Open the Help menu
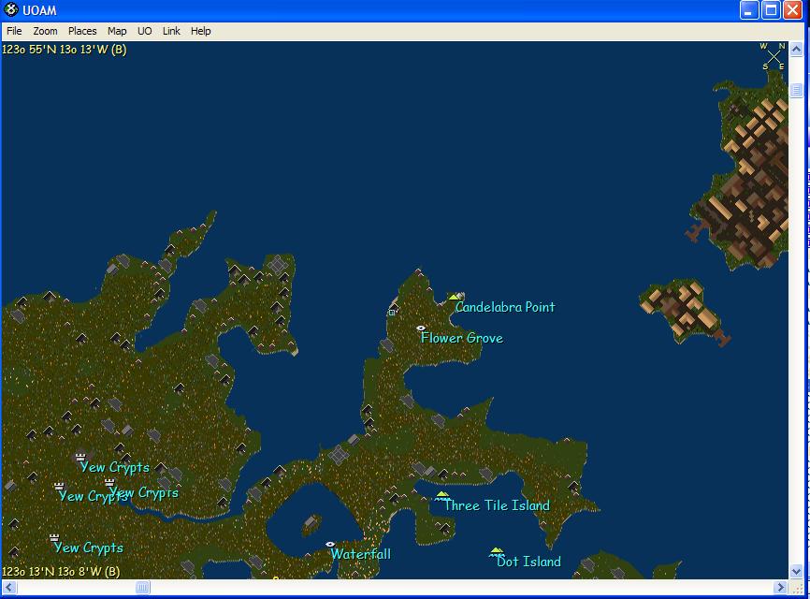 pos(201,31)
